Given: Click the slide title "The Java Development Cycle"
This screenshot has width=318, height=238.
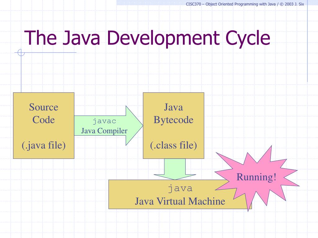Looking at the screenshot, I should (x=147, y=38).
